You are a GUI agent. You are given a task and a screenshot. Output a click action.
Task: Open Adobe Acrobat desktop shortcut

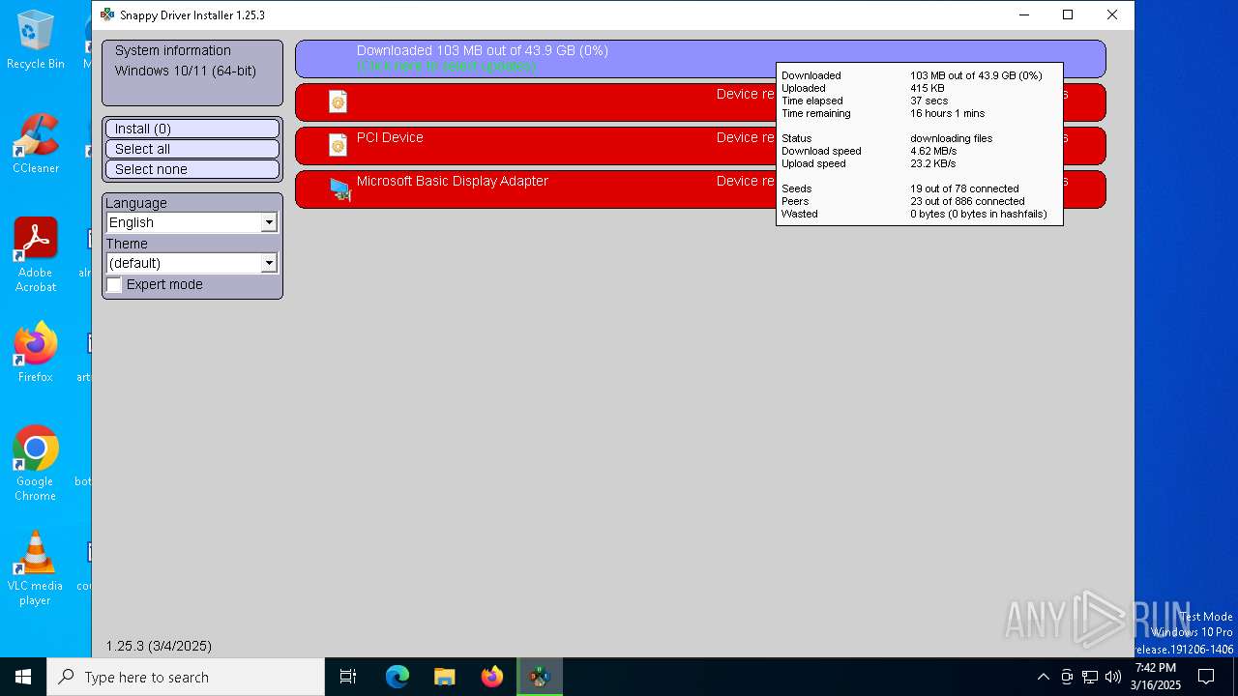[x=36, y=255]
